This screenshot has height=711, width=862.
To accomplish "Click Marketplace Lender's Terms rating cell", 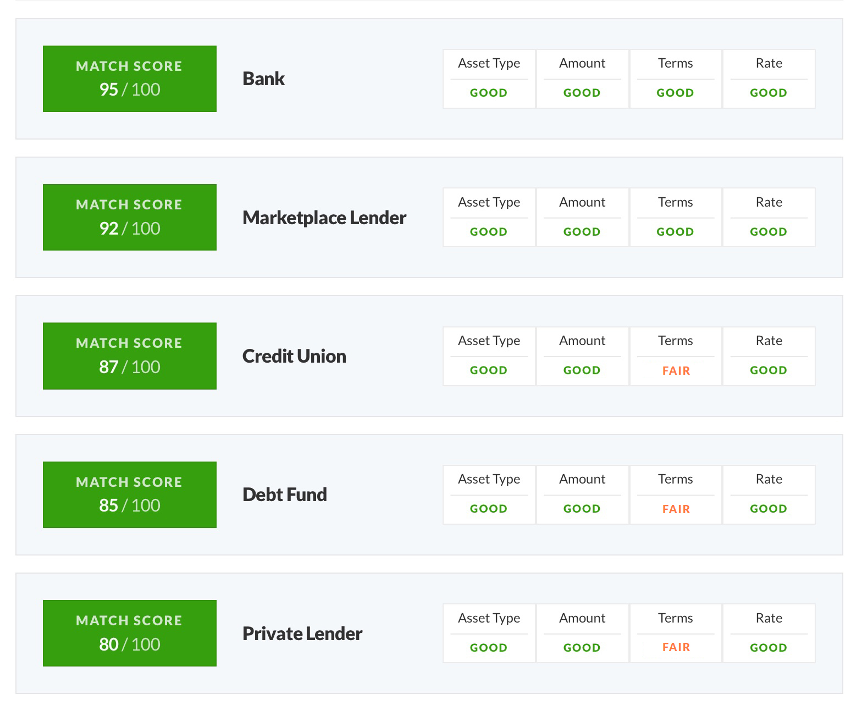I will click(676, 218).
